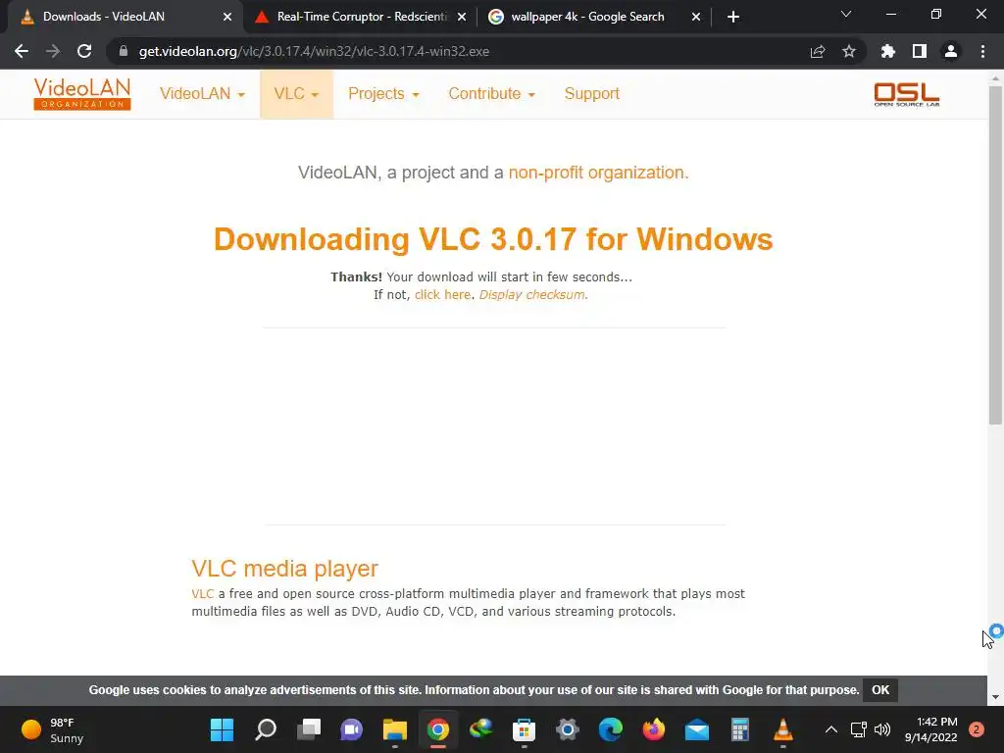This screenshot has height=753, width=1004.
Task: Close the Downloads - VideoLAN tab
Action: (x=227, y=18)
